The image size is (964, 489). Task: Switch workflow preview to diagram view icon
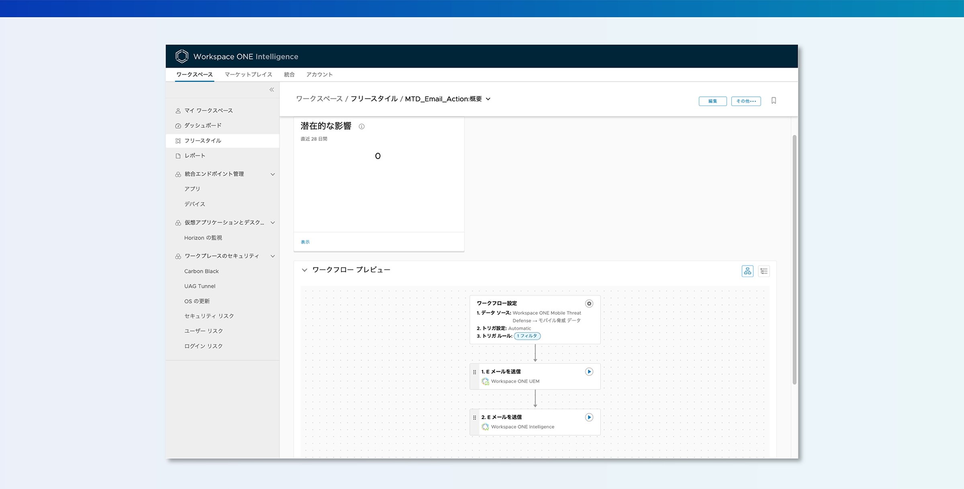coord(748,271)
